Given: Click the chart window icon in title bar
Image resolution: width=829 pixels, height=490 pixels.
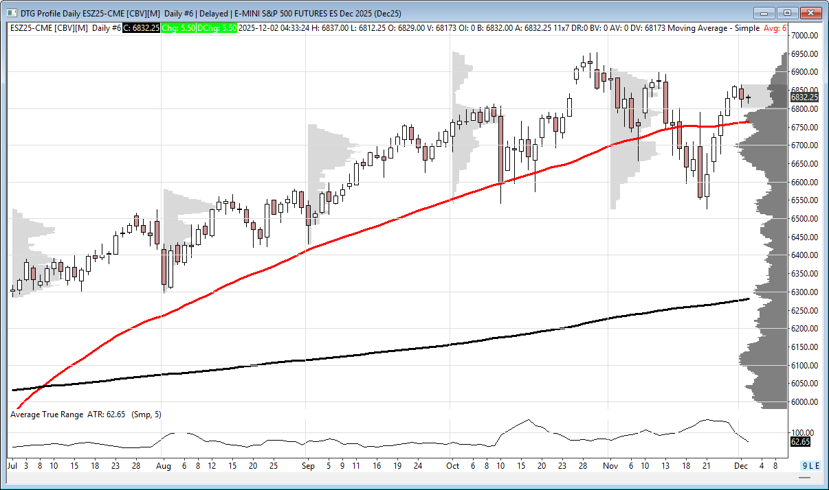Looking at the screenshot, I should pos(11,13).
